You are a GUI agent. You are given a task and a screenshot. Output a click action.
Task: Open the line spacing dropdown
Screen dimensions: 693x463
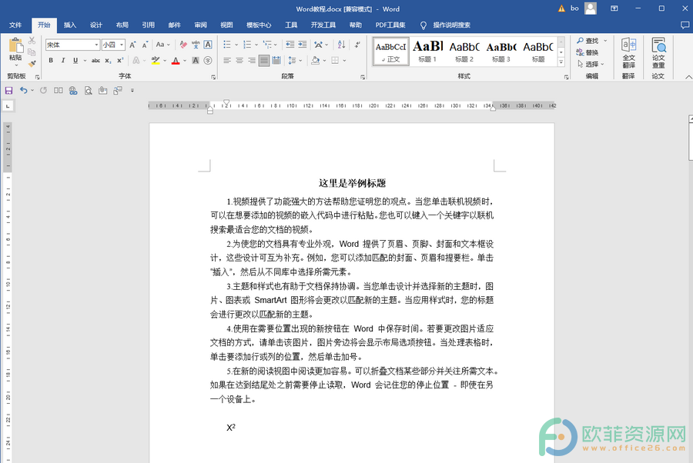[x=300, y=61]
